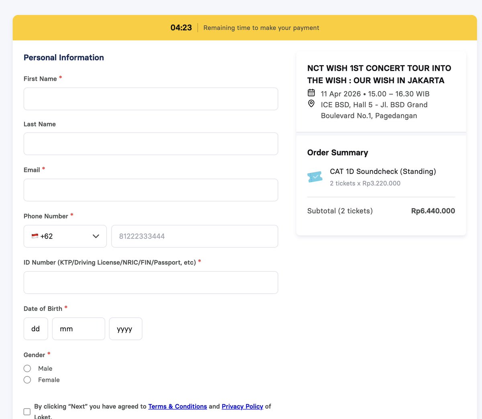Image resolution: width=482 pixels, height=419 pixels.
Task: Click the location pin icon for ICE BSD
Action: pos(311,104)
